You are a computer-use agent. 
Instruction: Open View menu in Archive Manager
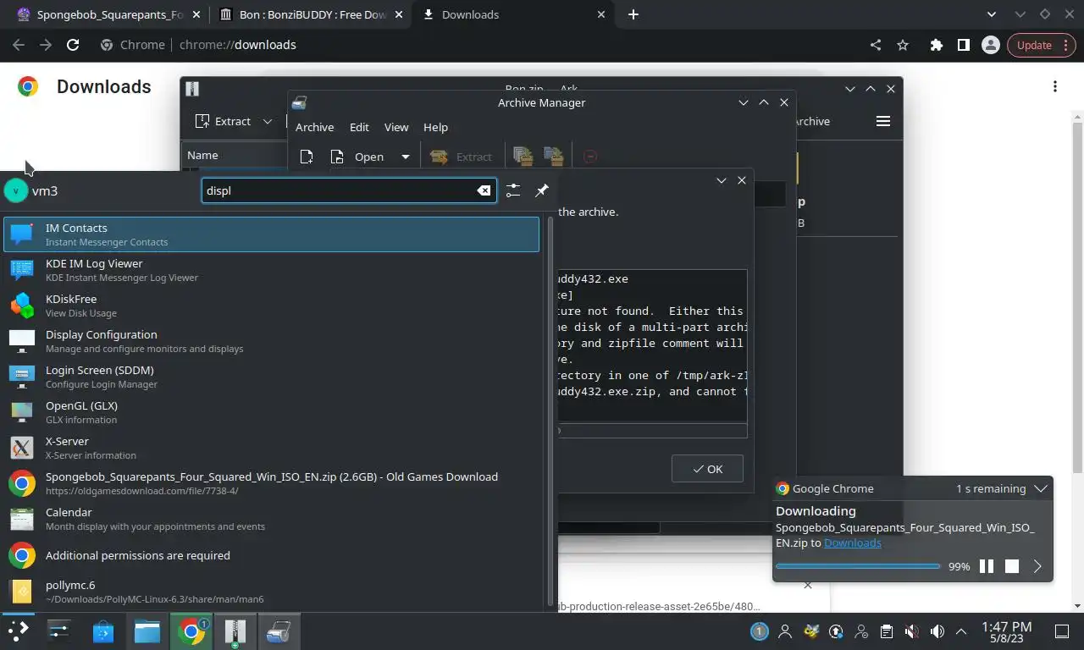coord(396,127)
